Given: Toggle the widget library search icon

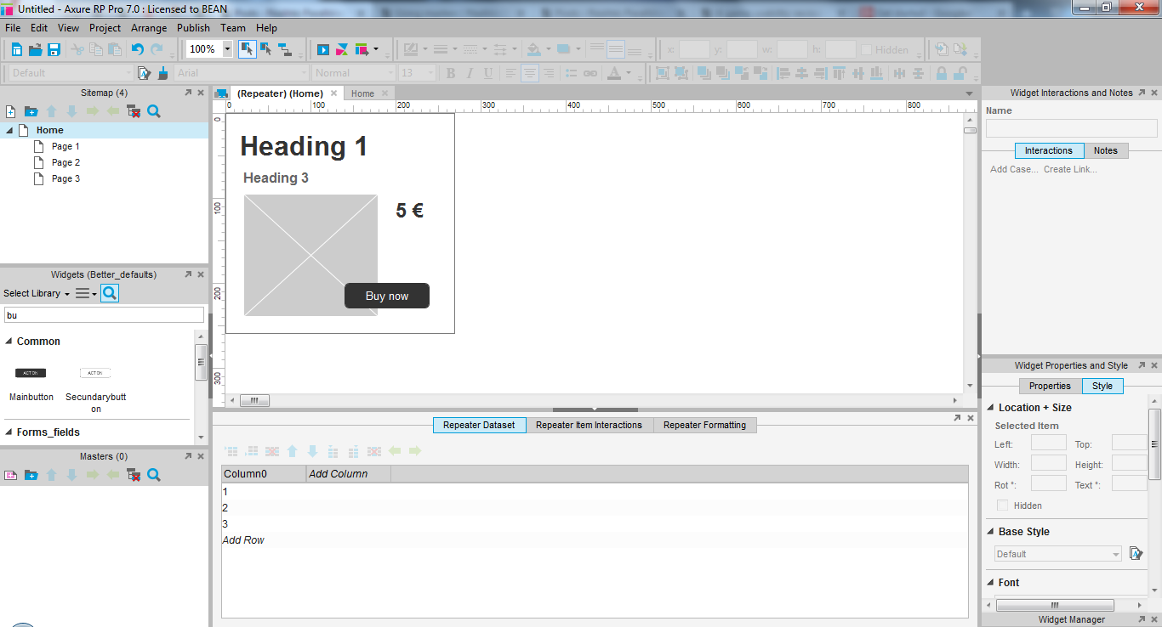Looking at the screenshot, I should [x=110, y=293].
